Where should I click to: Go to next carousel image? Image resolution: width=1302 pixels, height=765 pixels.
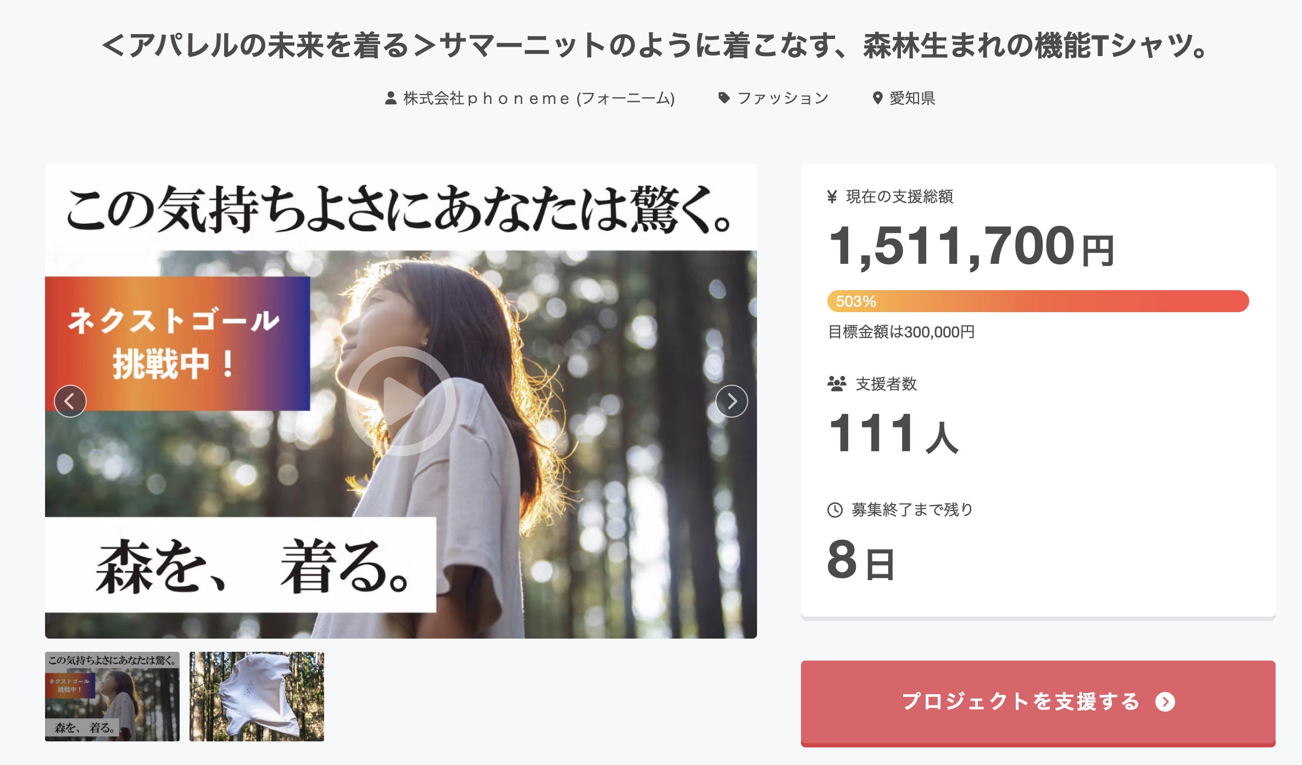[x=731, y=401]
